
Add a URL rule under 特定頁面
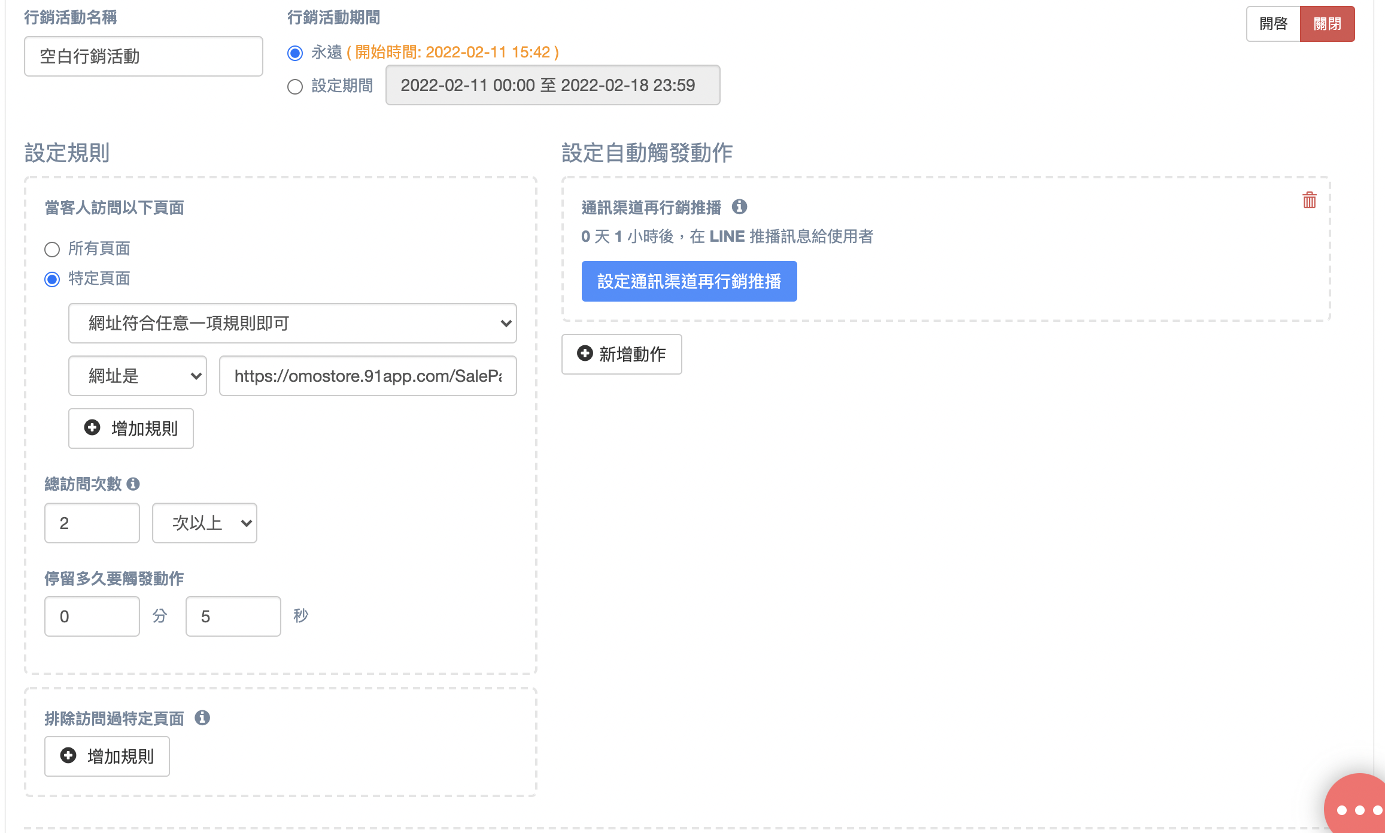pos(131,428)
